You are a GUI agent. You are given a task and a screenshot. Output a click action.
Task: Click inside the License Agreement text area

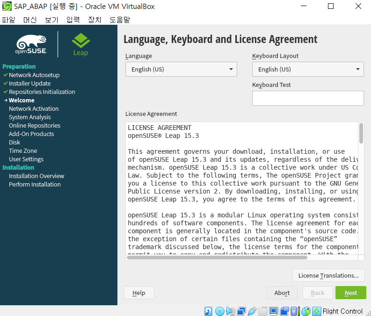pos(242,188)
